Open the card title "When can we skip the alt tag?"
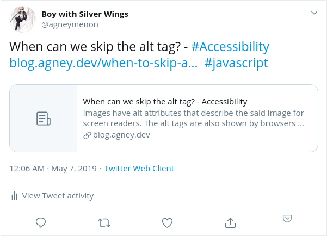This screenshot has width=327, height=236. click(x=165, y=102)
